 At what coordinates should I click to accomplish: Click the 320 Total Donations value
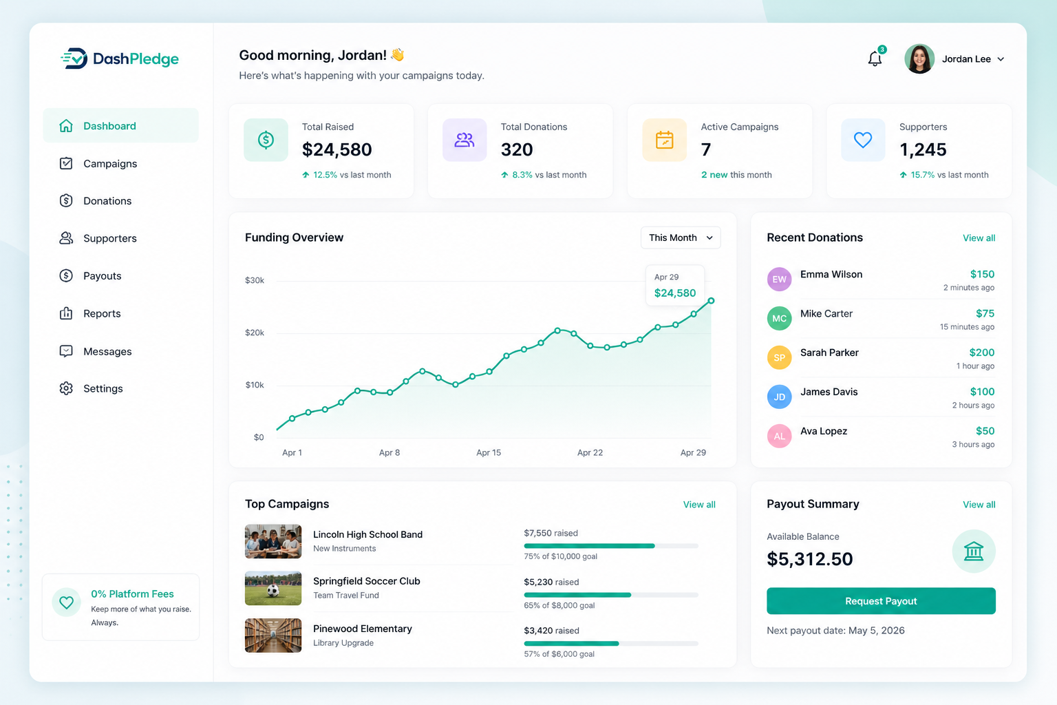coord(517,149)
